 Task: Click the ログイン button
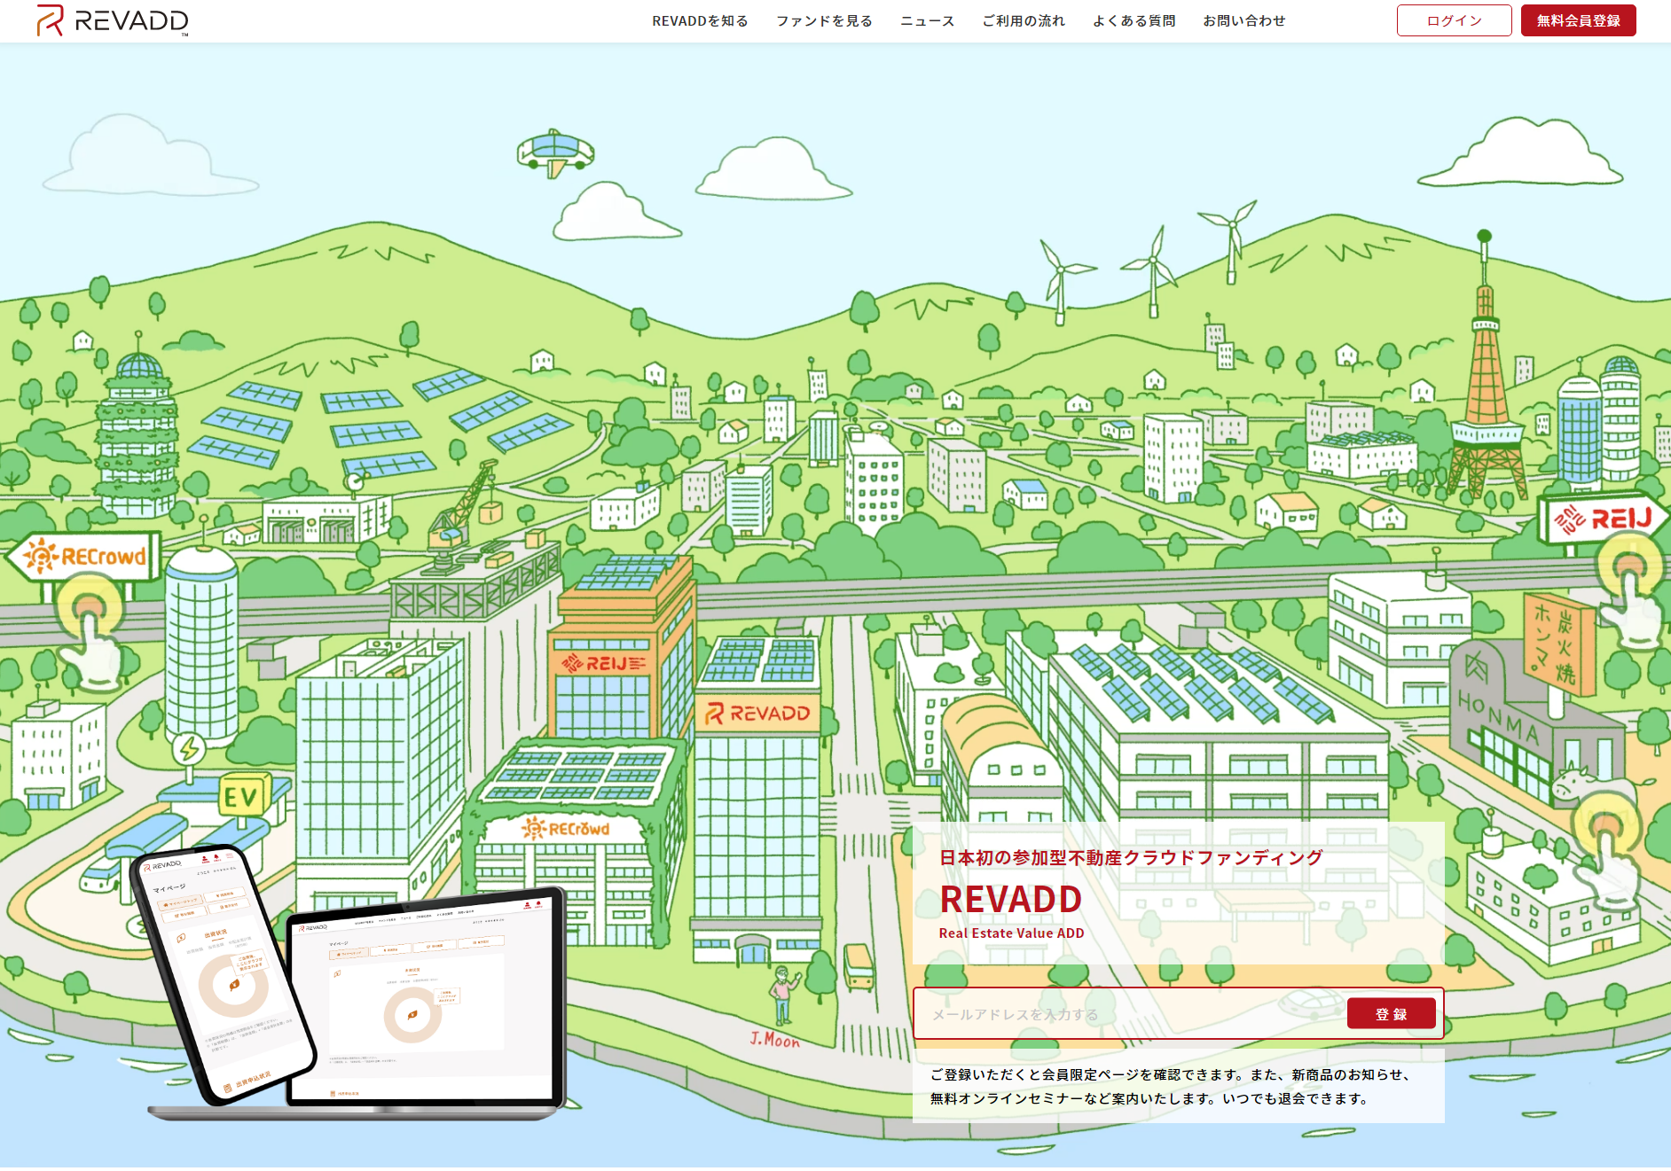[1454, 20]
